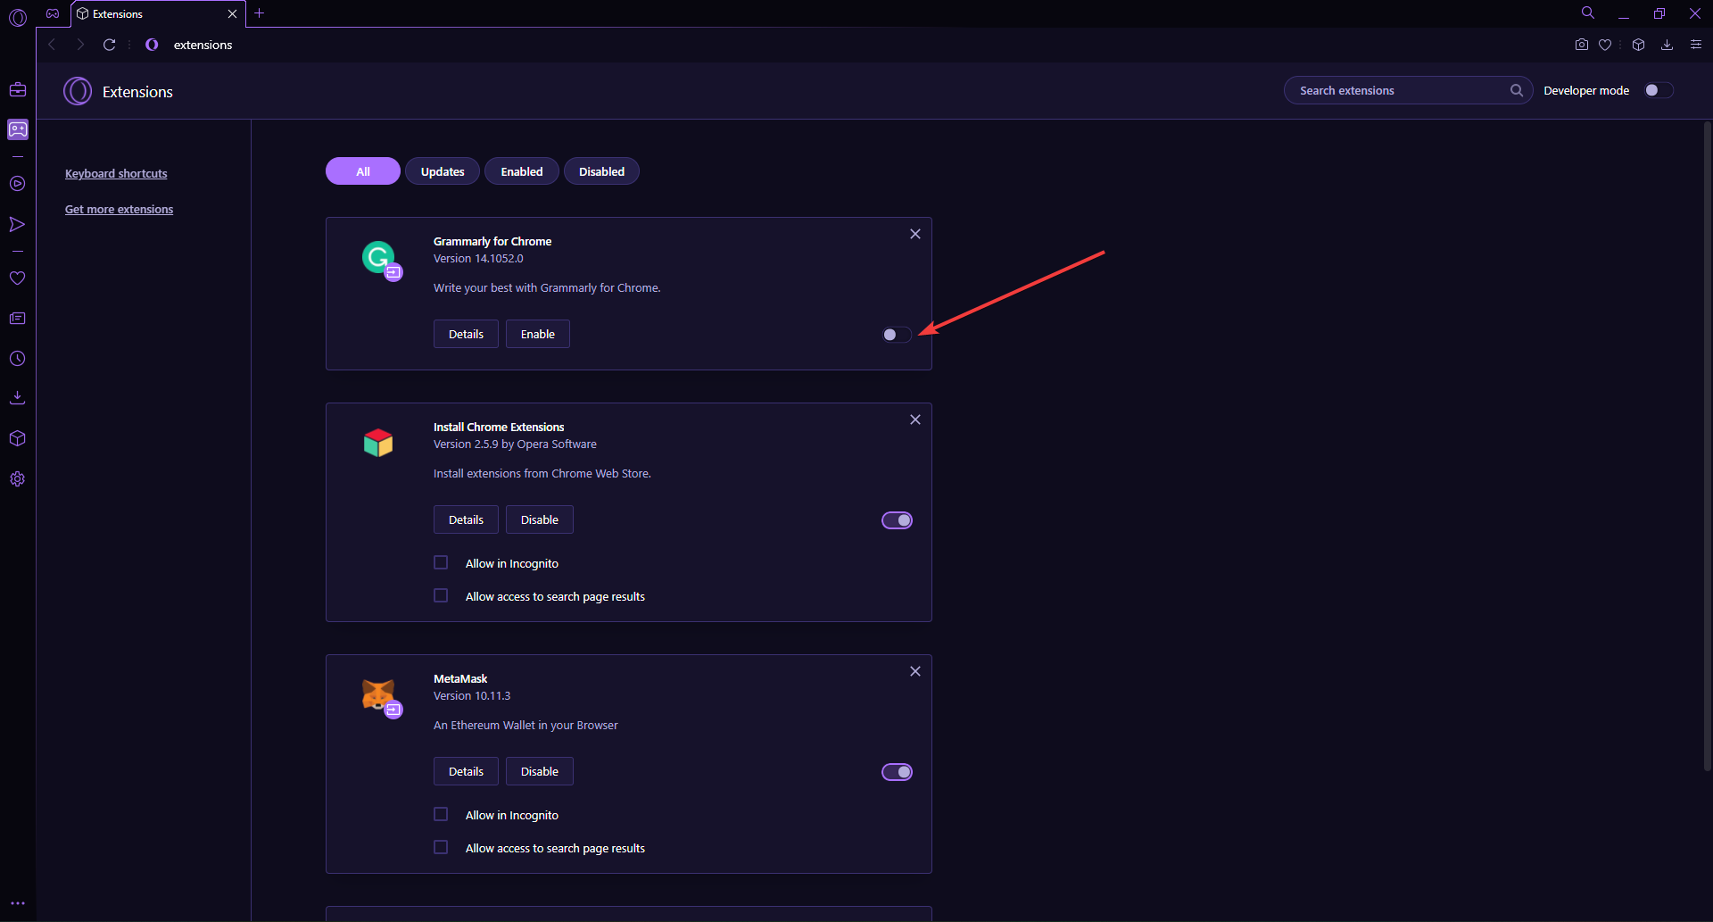Open the GX Corner gamepad icon
Viewport: 1713px width, 922px height.
click(53, 13)
